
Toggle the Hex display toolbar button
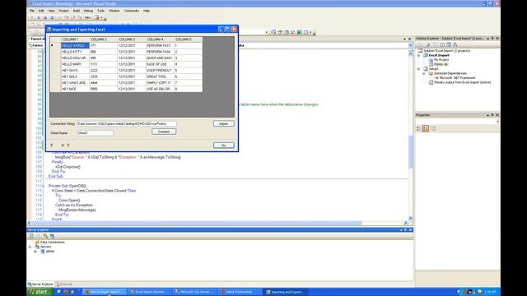click(x=87, y=18)
